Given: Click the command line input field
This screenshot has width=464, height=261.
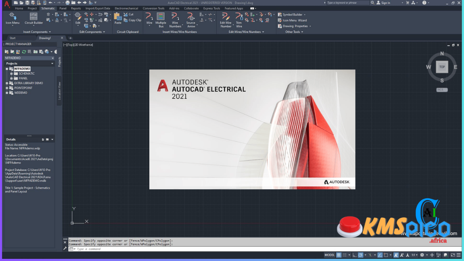Looking at the screenshot, I should [265, 249].
